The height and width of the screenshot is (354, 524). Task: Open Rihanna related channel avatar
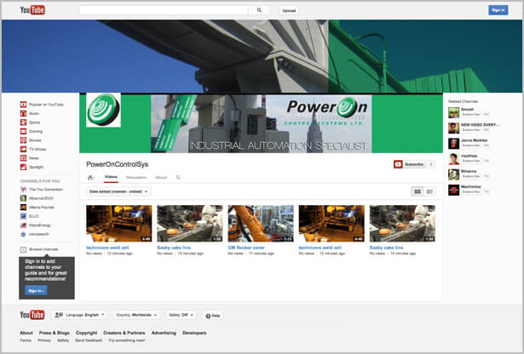click(453, 174)
